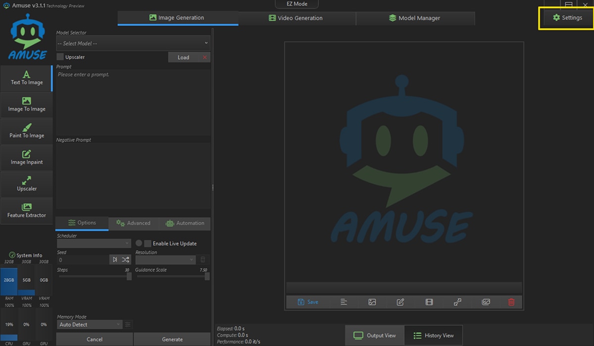Open the Memory Mode Auto Detect dropdown
Viewport: 594px width, 346px height.
pos(89,325)
